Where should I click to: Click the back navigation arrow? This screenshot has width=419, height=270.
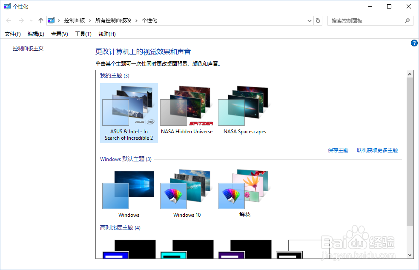(x=9, y=20)
